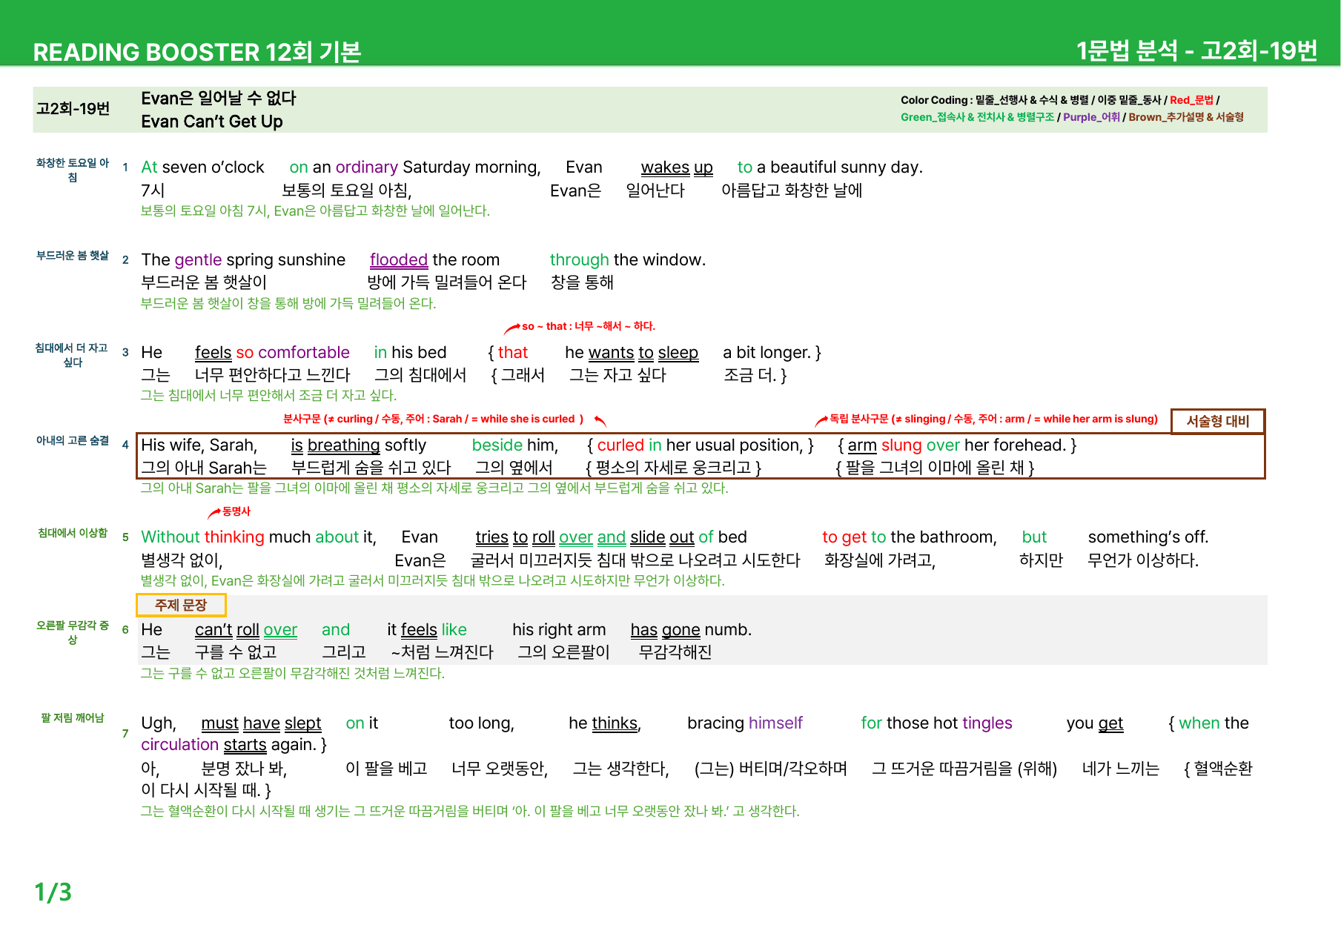Click the phrase 'can't roll over'
This screenshot has height=948, width=1341.
246,630
